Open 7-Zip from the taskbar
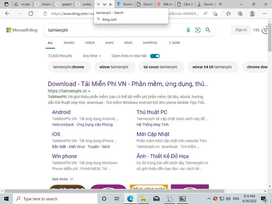Screen dimensions: 272x204 pyautogui.click(x=182, y=199)
